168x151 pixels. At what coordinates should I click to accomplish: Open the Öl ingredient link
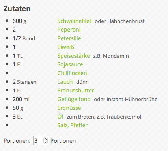click(x=60, y=117)
